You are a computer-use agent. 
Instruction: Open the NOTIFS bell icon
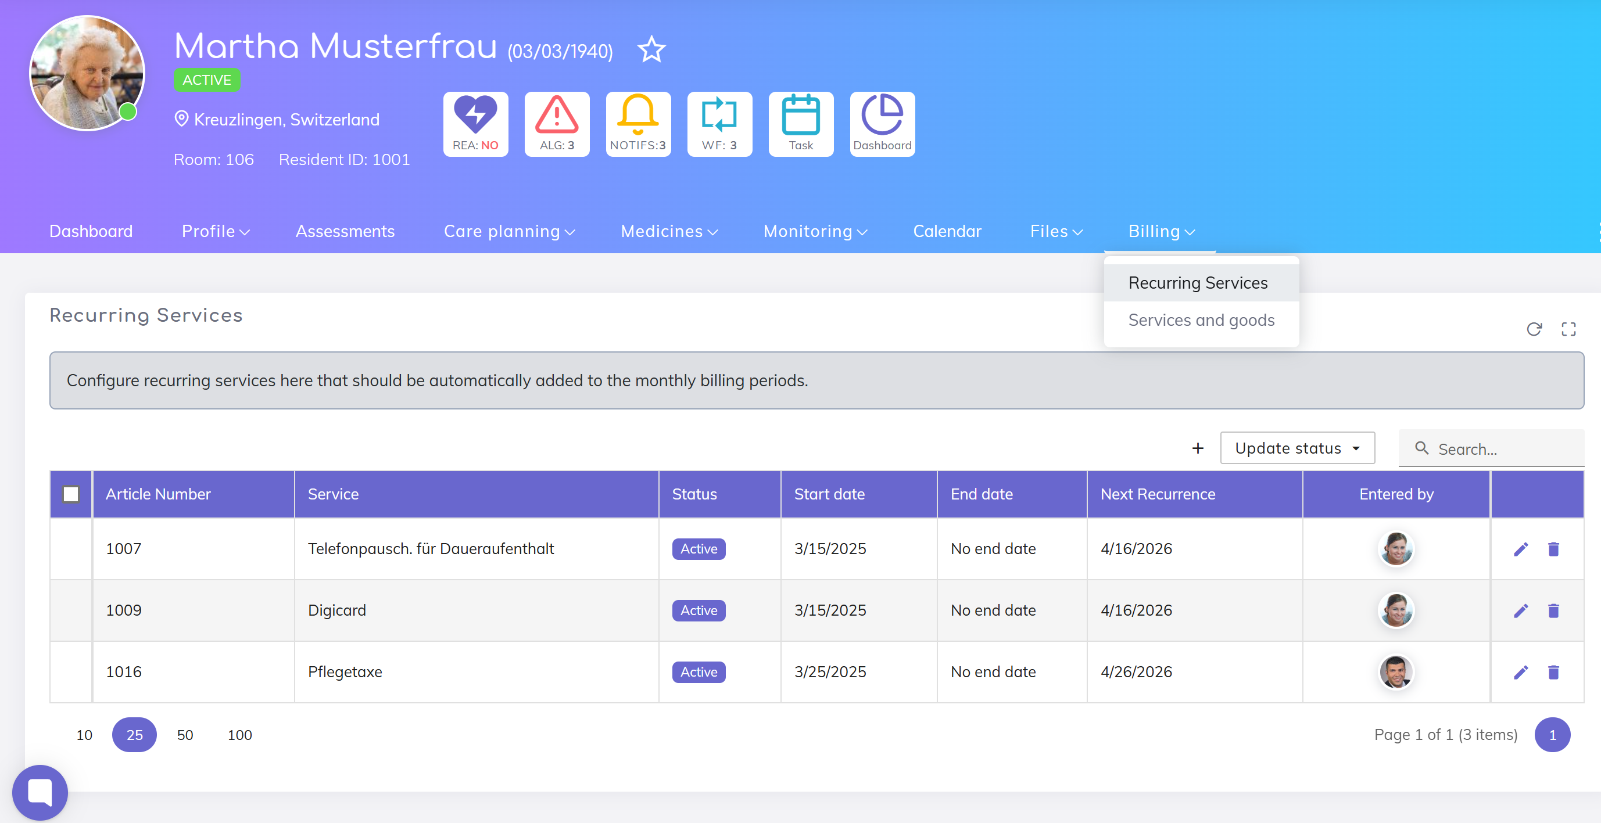637,123
